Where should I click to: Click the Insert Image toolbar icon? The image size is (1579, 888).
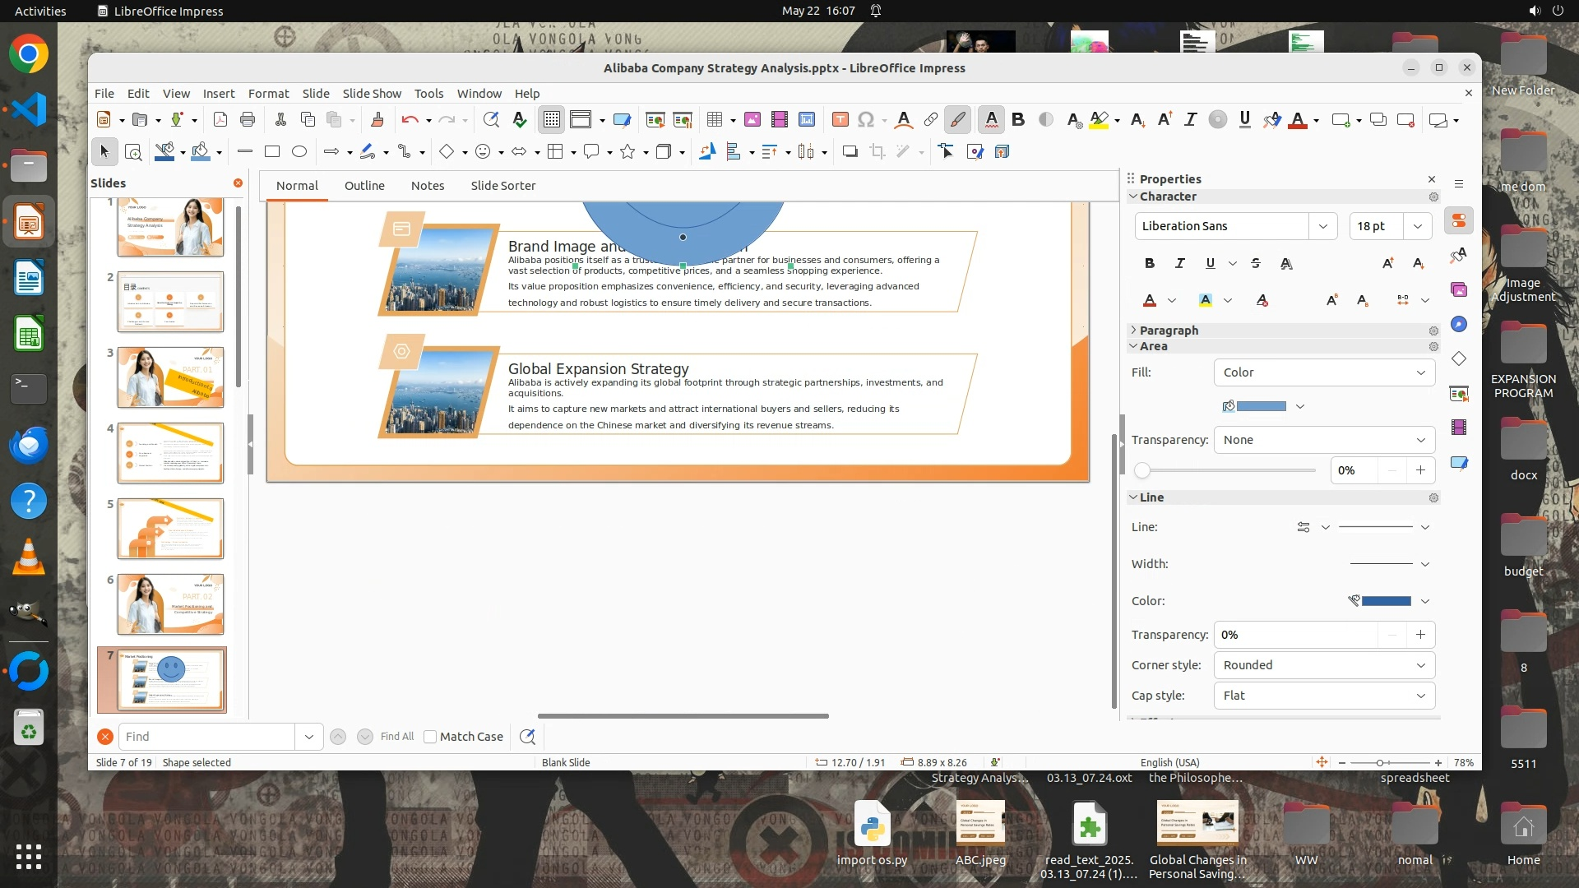752,120
